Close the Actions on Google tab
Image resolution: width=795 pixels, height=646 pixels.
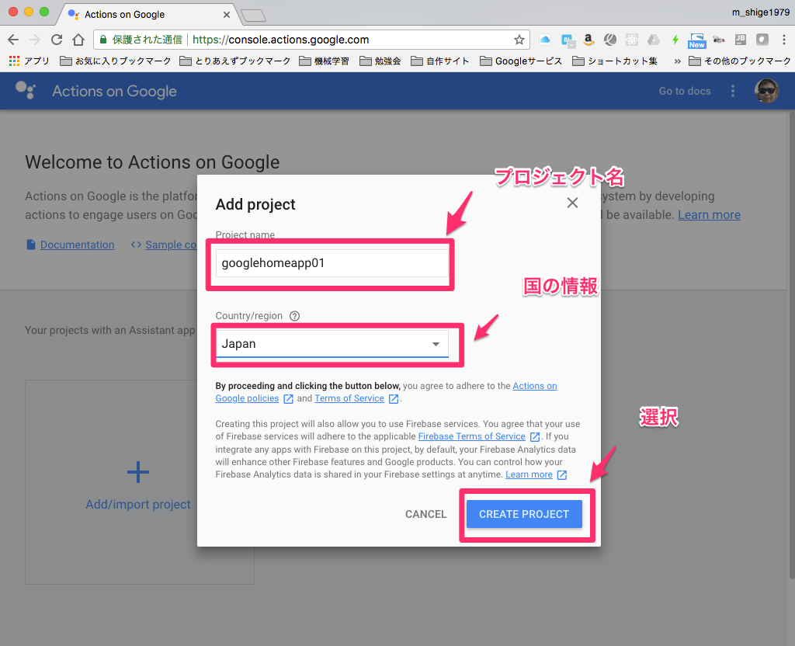click(x=227, y=15)
